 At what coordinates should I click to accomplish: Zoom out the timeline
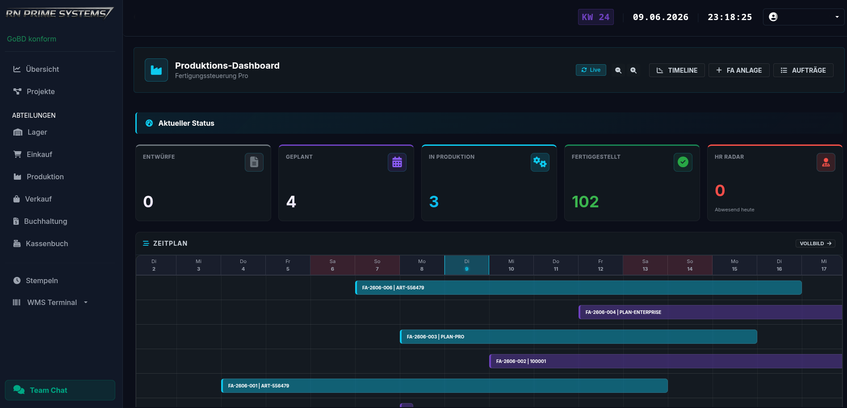[x=618, y=70]
